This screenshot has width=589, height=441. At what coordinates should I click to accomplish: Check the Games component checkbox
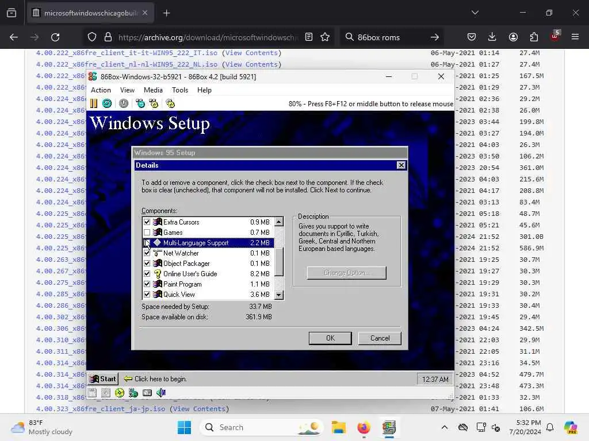tap(147, 233)
